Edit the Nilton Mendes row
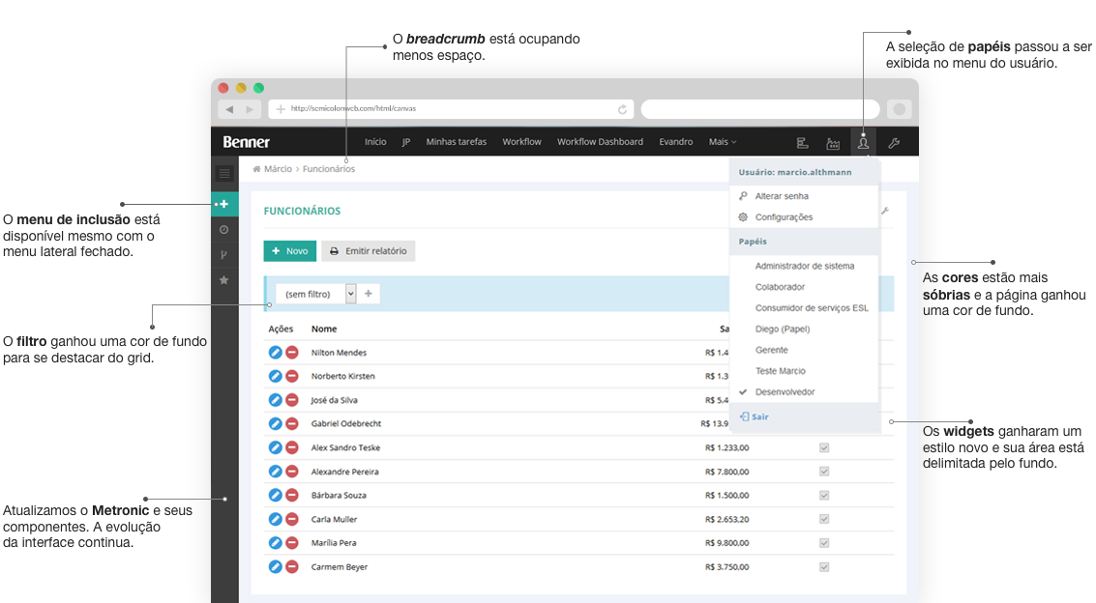The width and height of the screenshot is (1096, 603). click(x=275, y=353)
